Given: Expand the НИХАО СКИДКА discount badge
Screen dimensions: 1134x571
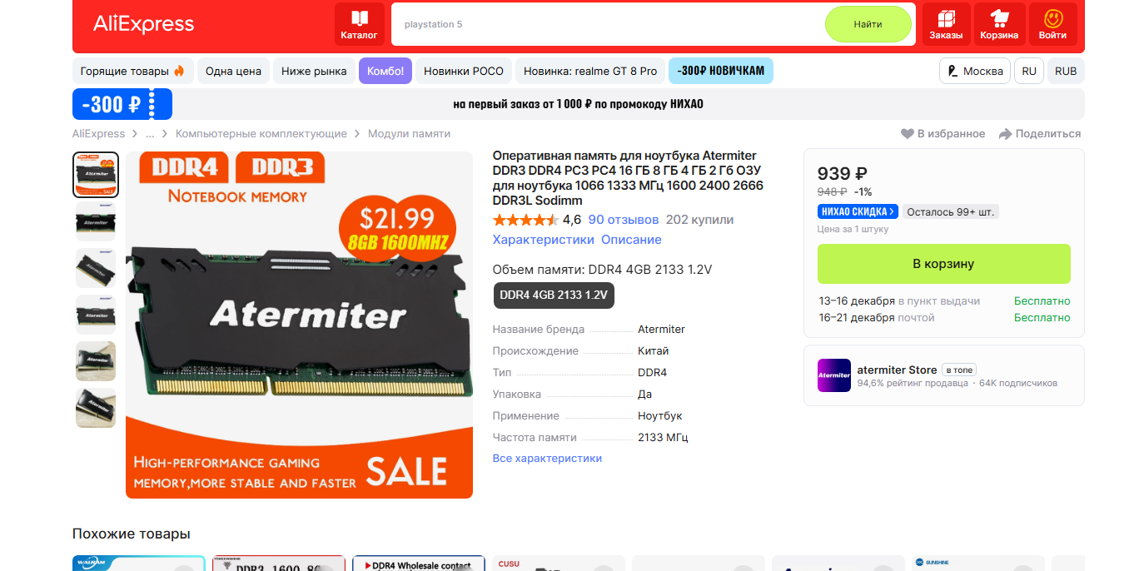Looking at the screenshot, I should tap(858, 211).
